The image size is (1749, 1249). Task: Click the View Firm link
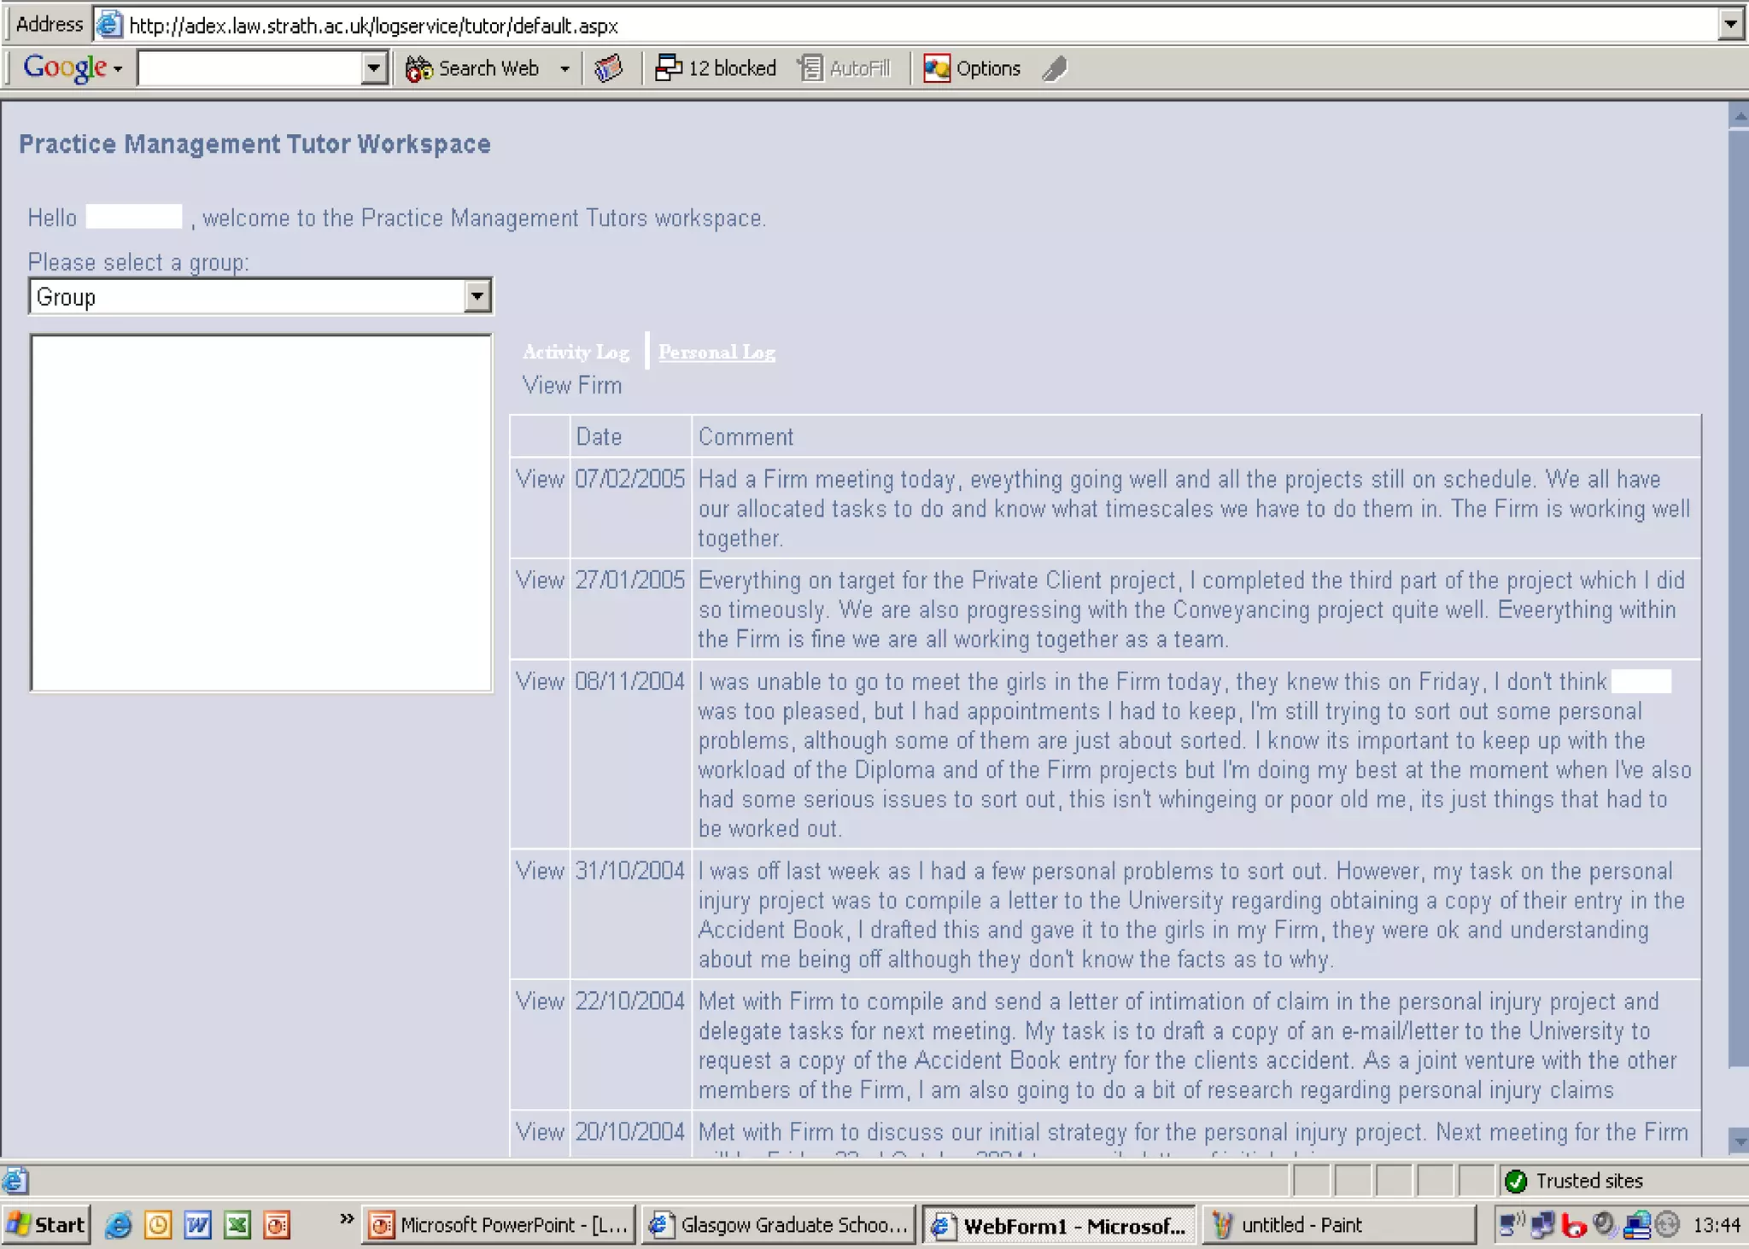pos(571,386)
